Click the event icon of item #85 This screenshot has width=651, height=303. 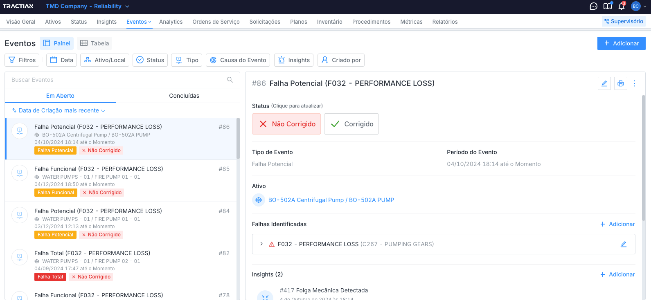[20, 173]
